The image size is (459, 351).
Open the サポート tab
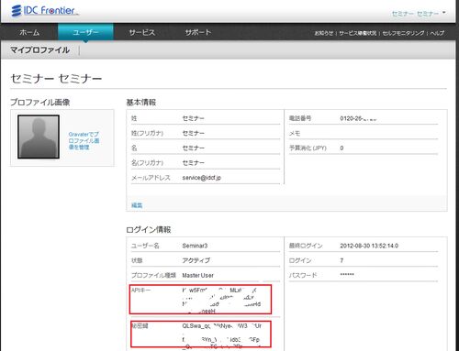click(x=198, y=32)
